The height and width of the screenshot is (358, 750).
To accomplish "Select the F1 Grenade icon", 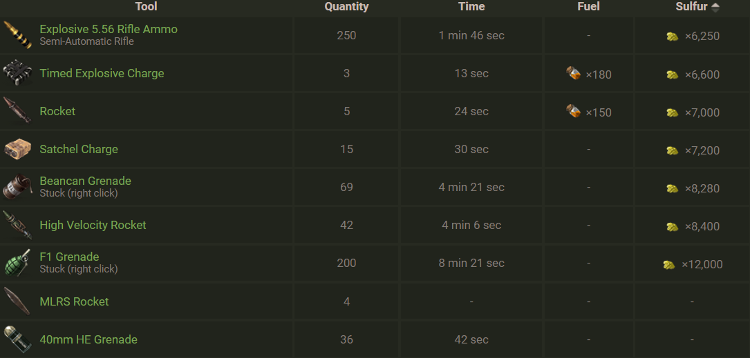I will pos(17,263).
